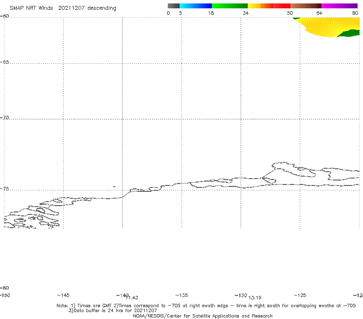The height and width of the screenshot is (319, 363).
Task: Click the green 18-34 segment of the color bar
Action: (x=230, y=6)
